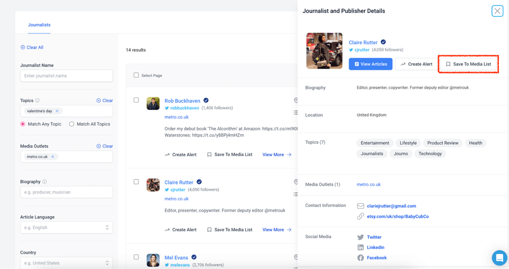Click the info icon next to Topics
The width and height of the screenshot is (509, 269).
(37, 100)
